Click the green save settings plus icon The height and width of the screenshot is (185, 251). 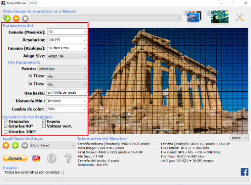[x=16, y=146]
